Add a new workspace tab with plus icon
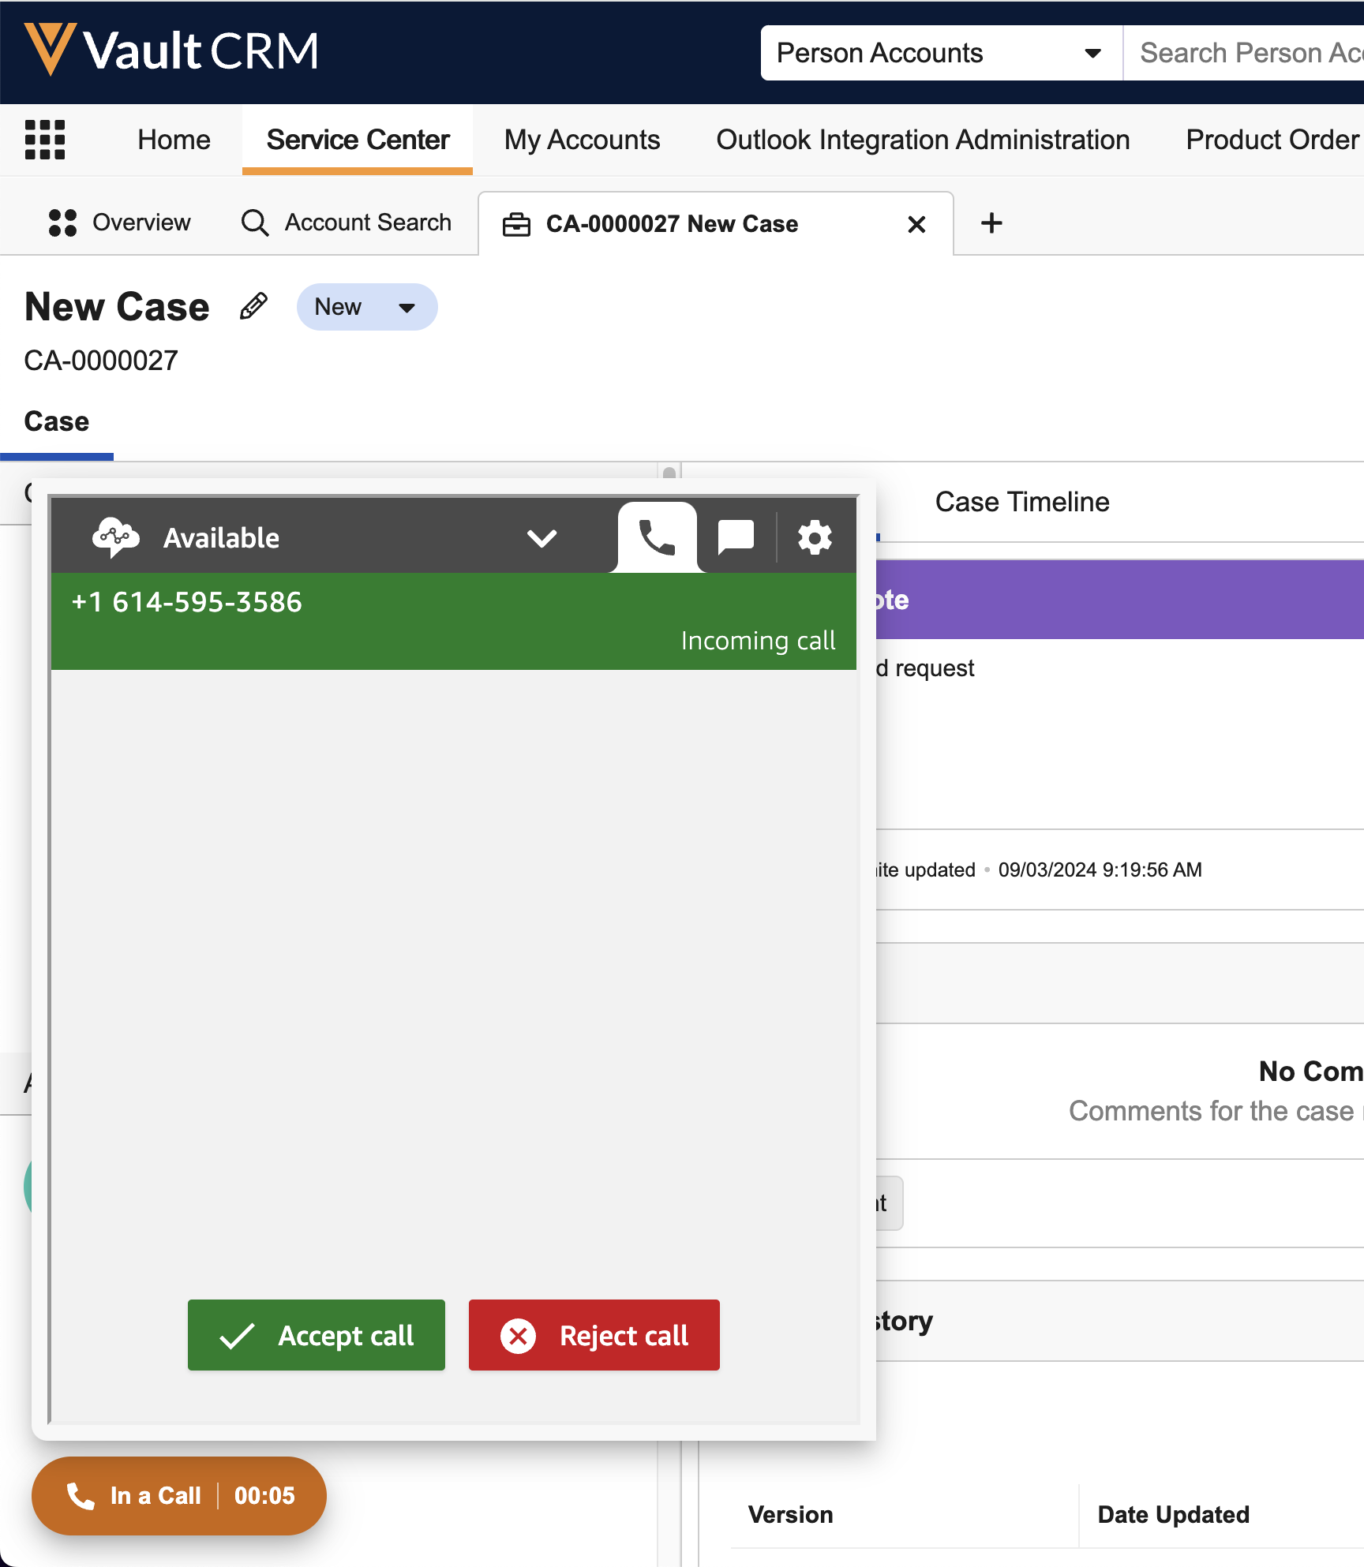The width and height of the screenshot is (1364, 1567). (991, 223)
